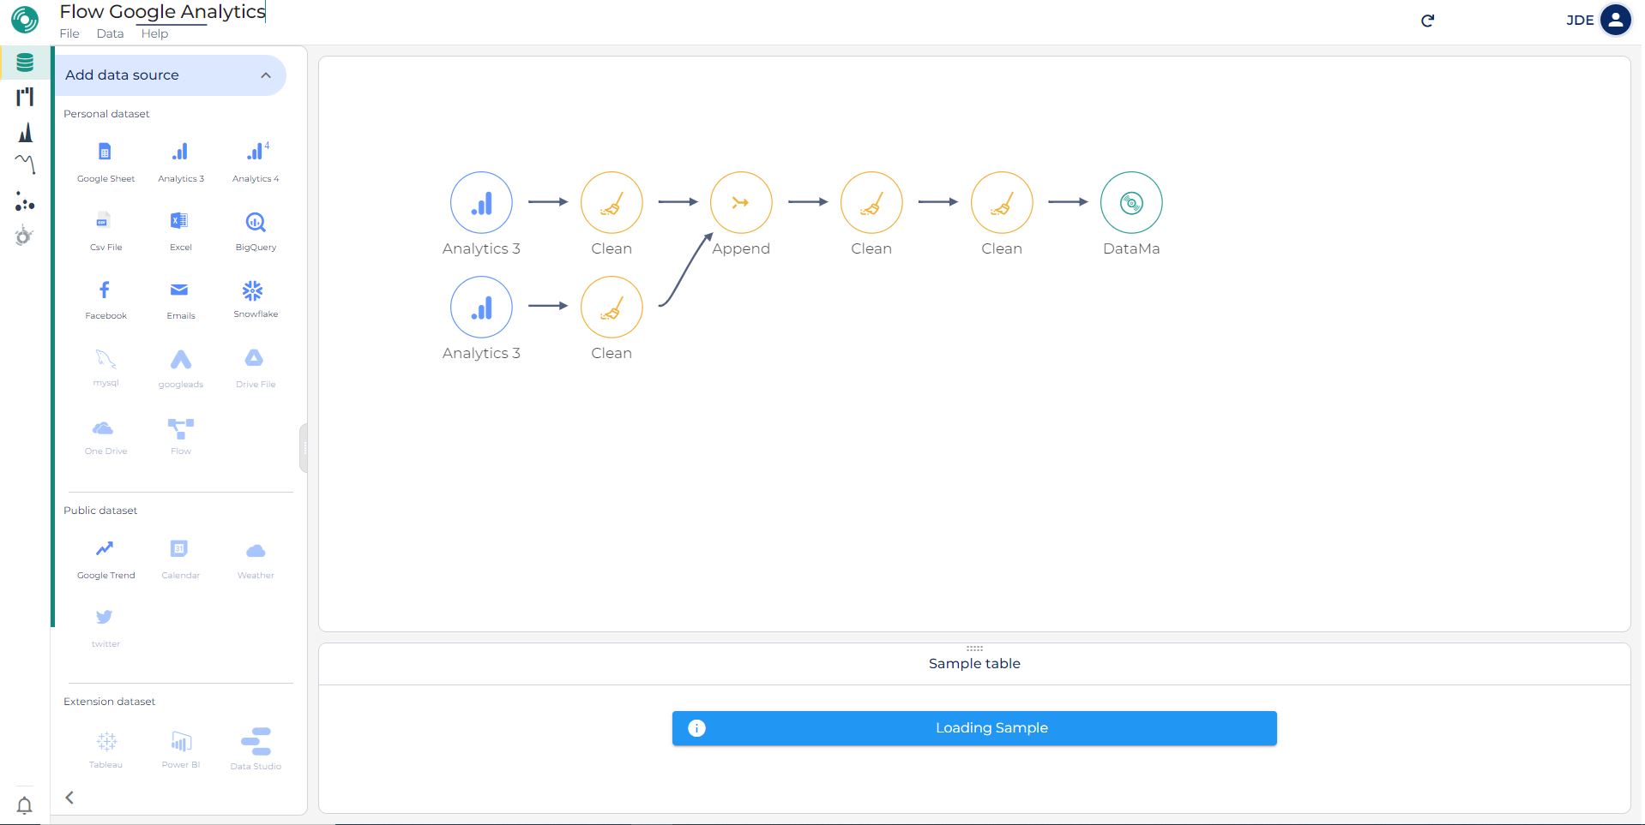Open the notifications bell
This screenshot has width=1645, height=825.
point(25,805)
